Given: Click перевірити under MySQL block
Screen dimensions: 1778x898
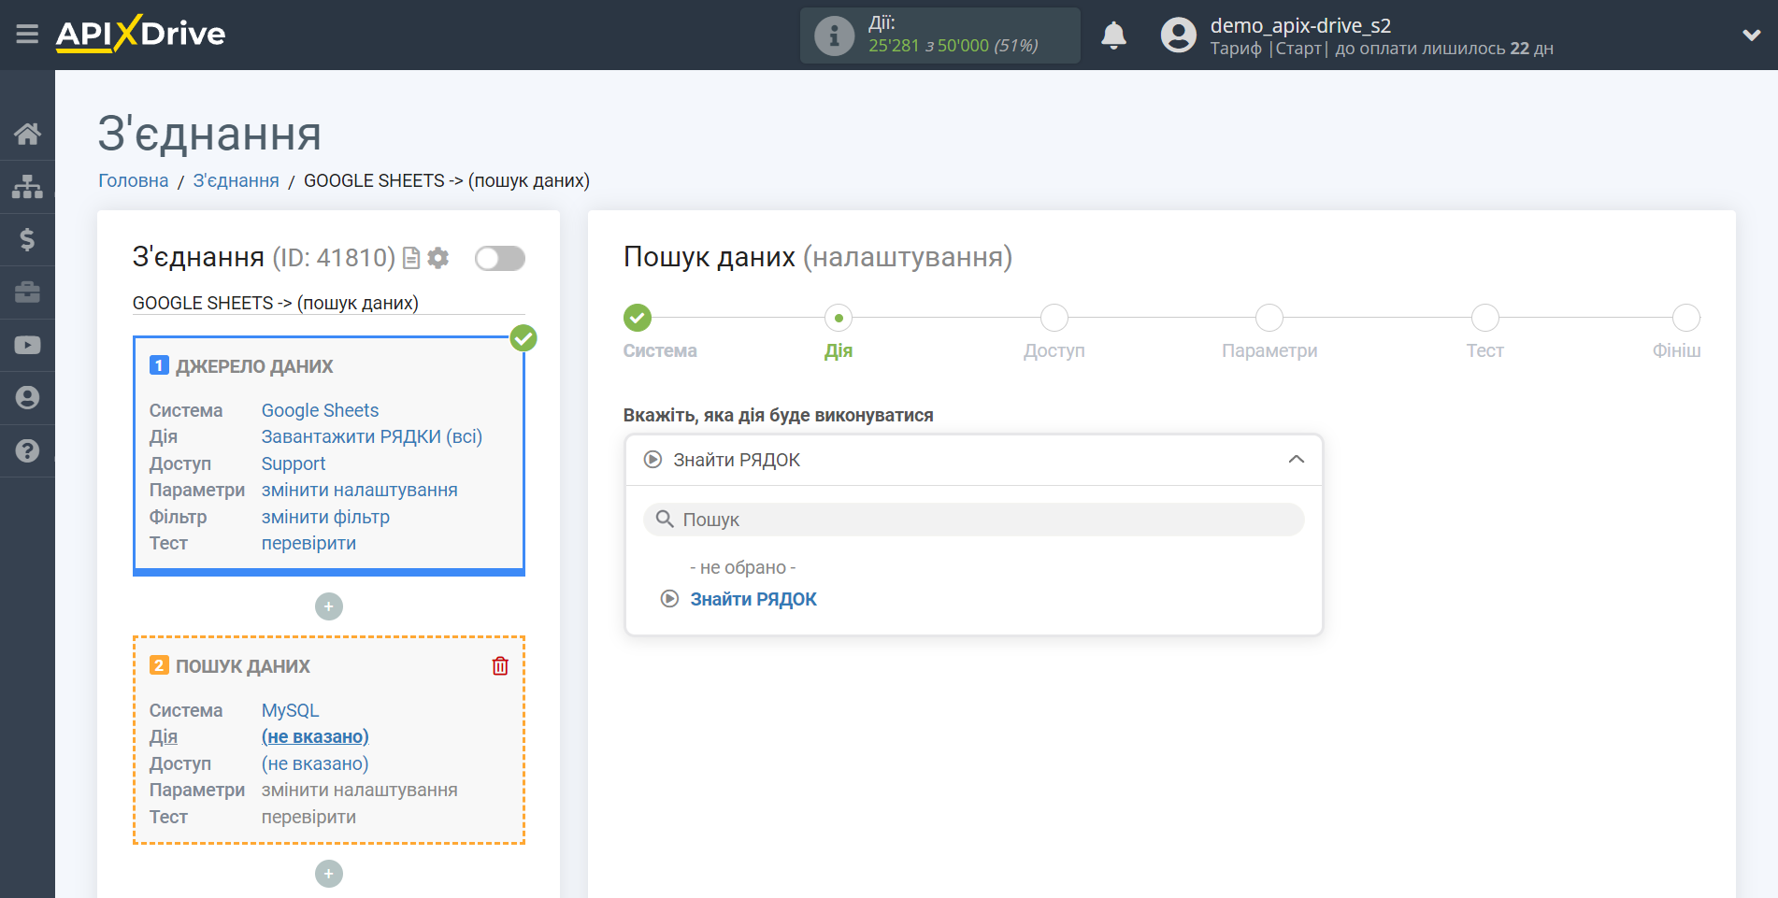Looking at the screenshot, I should (308, 817).
